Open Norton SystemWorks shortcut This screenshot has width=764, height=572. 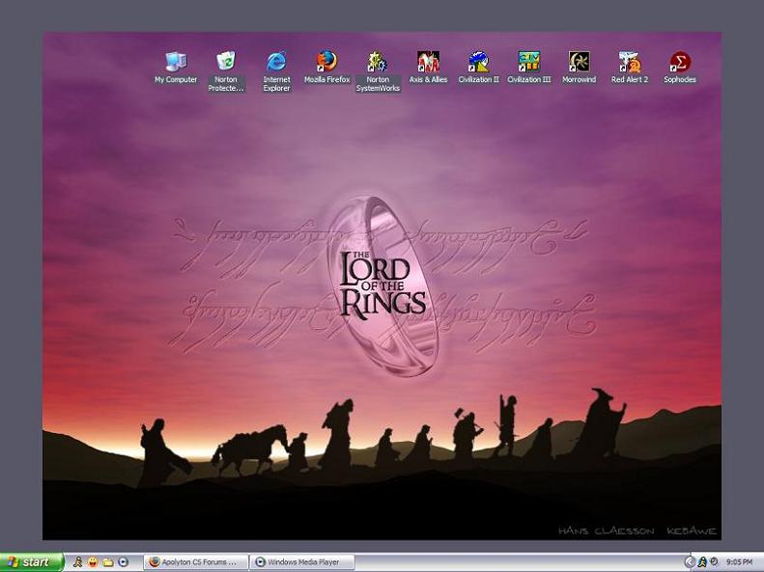pyautogui.click(x=378, y=64)
